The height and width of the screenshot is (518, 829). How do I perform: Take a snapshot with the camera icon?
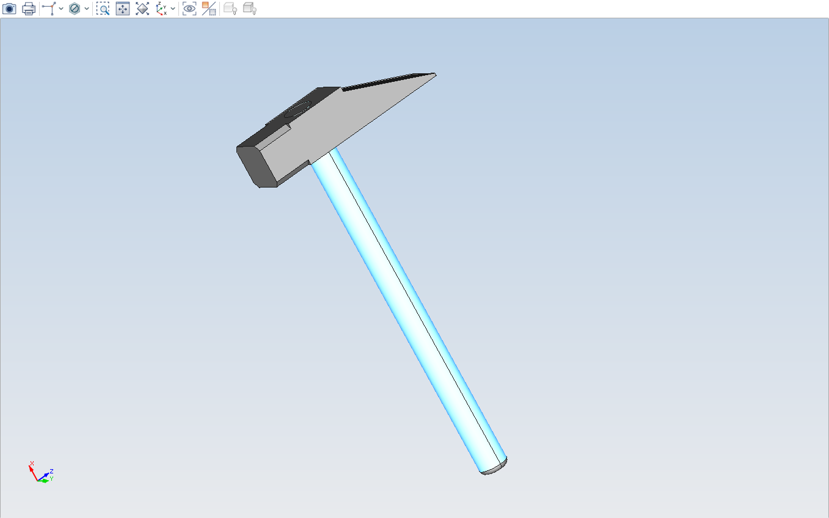coord(9,9)
